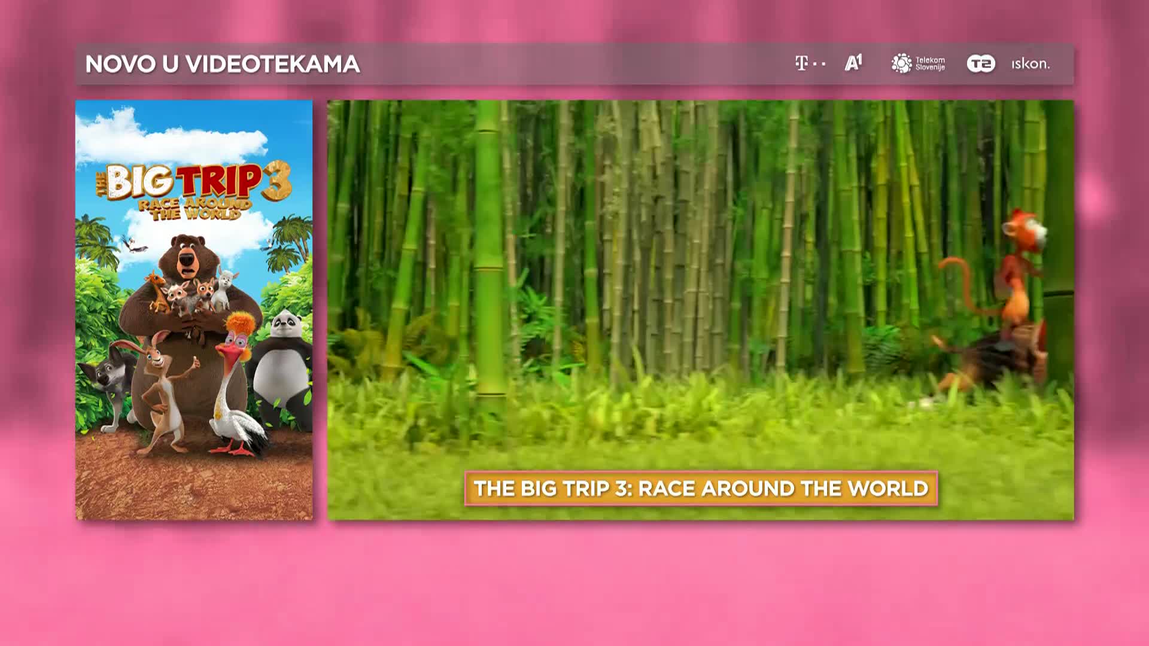Click the Big Trip 3 logo on poster
This screenshot has height=646, width=1149.
click(x=194, y=181)
